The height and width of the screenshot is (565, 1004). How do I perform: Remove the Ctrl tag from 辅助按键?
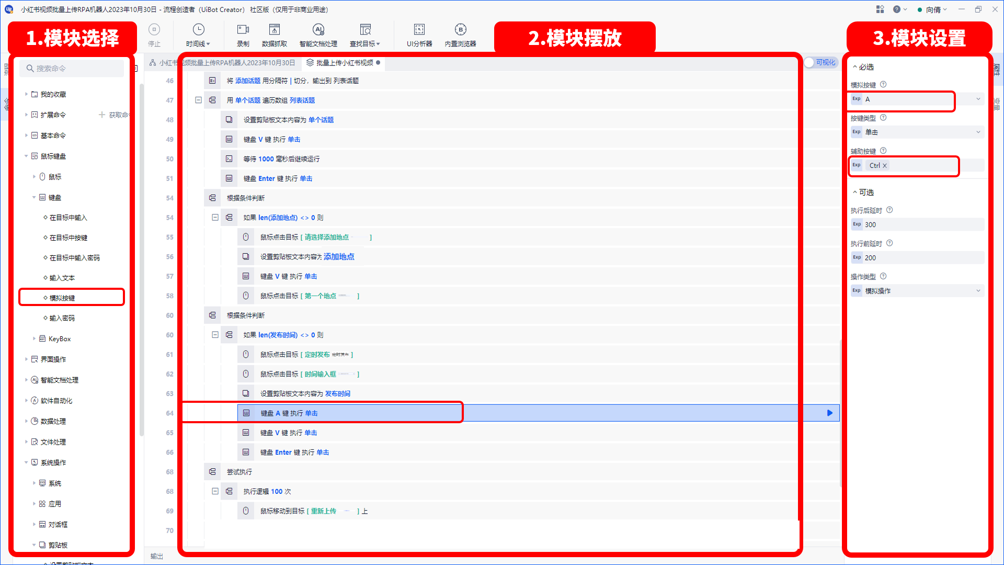point(885,166)
